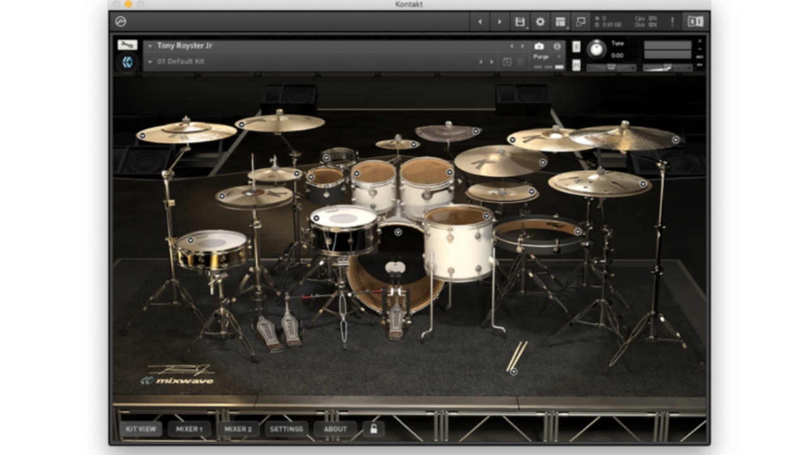The height and width of the screenshot is (455, 809).
Task: Open the small center splash cymbal marker
Action: click(x=414, y=145)
